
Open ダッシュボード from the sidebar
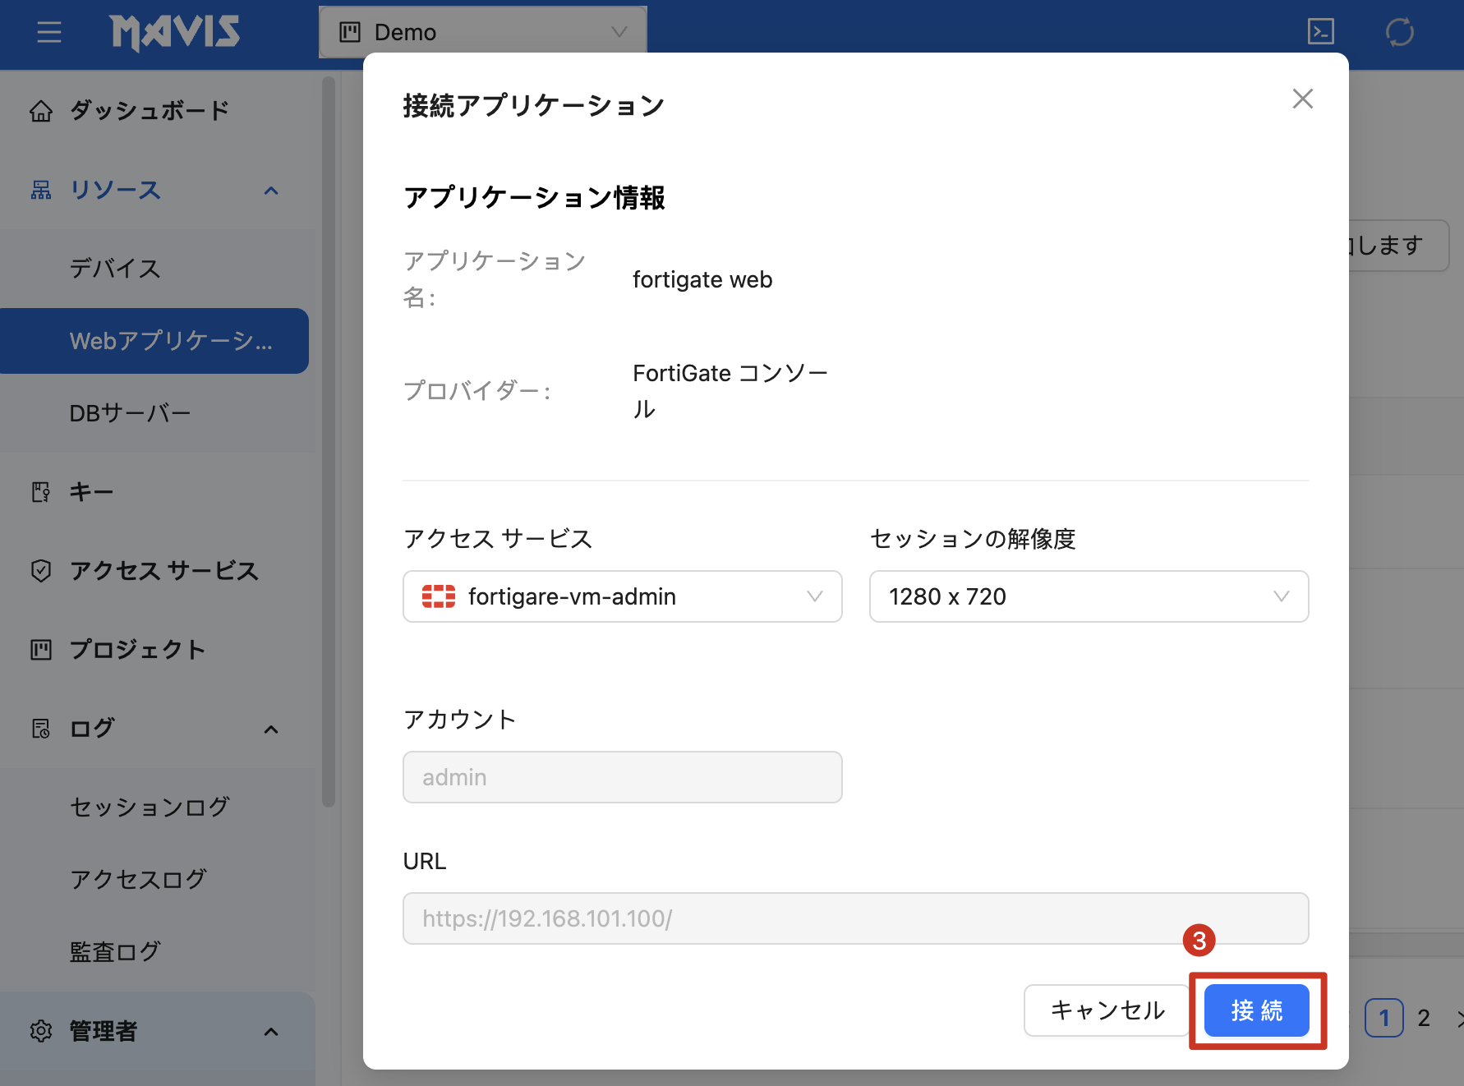point(149,110)
